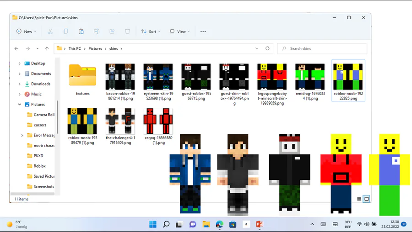Select bacon-roblox-19861214 (1).png file
Screen dimensions: 412x232
[120, 82]
